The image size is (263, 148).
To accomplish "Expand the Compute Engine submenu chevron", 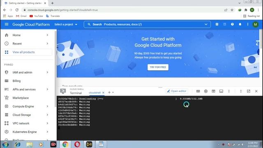I will pos(47,106).
